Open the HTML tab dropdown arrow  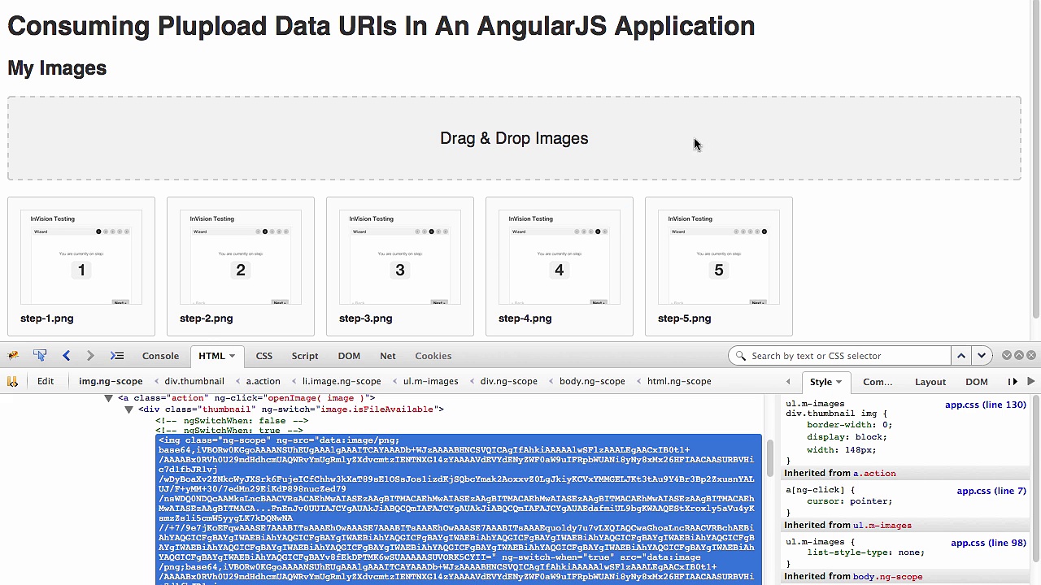point(232,357)
